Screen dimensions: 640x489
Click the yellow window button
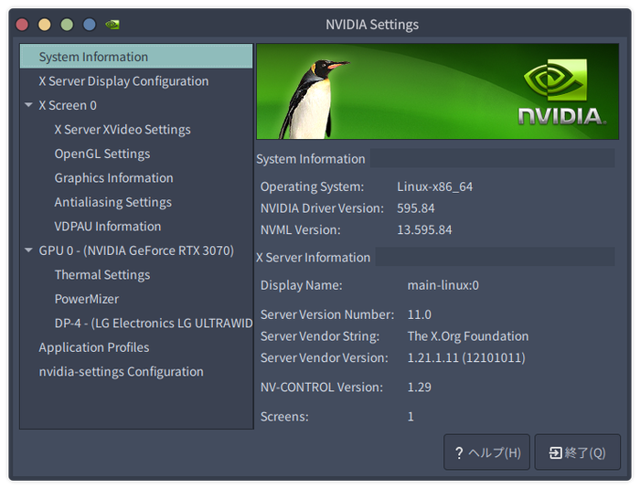pyautogui.click(x=45, y=25)
